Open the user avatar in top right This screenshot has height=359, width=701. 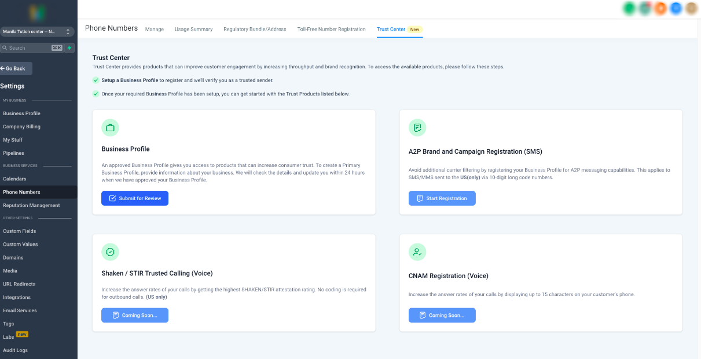pos(691,8)
